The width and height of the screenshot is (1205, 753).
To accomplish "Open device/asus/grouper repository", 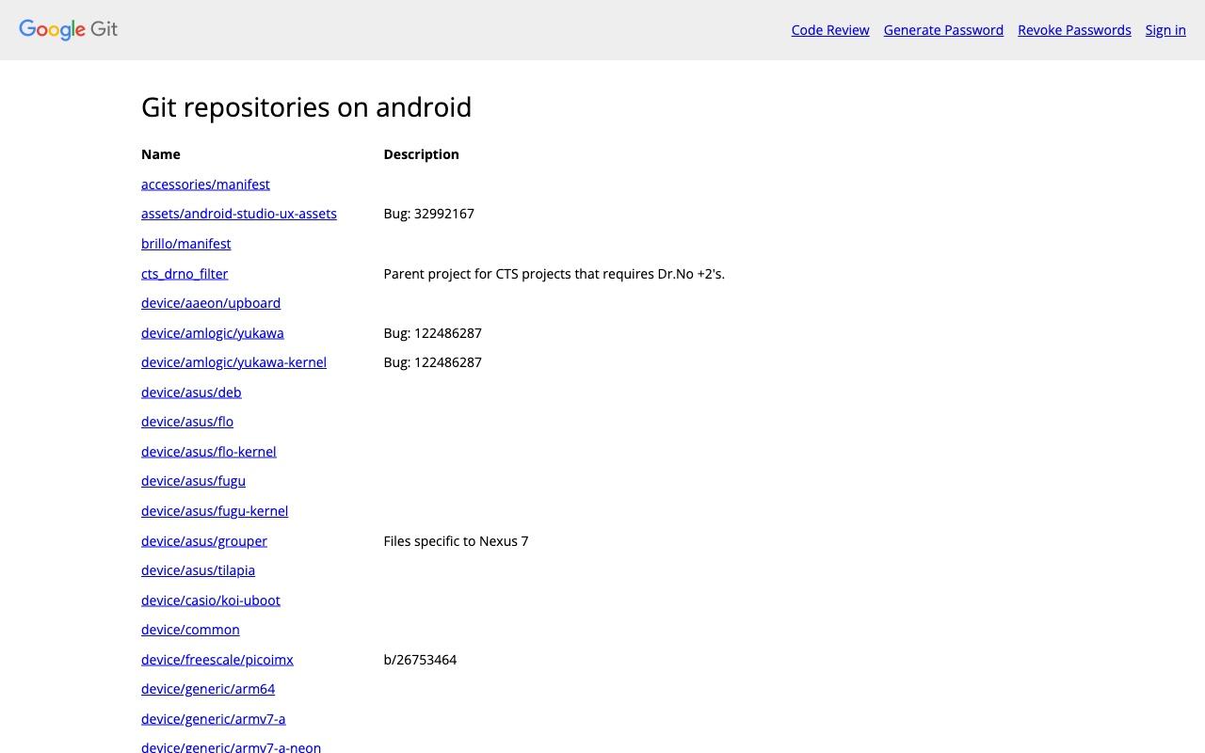I will tap(204, 541).
